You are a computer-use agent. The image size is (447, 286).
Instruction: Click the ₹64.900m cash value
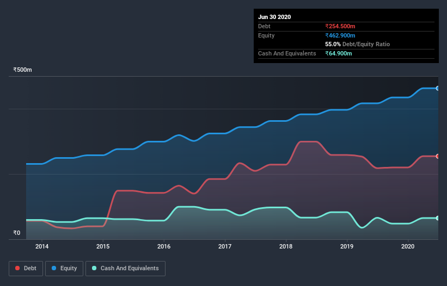click(339, 53)
